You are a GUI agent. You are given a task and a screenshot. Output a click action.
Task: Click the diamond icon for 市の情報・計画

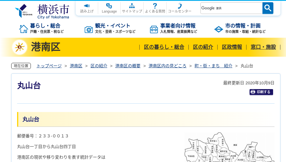pyautogui.click(x=218, y=29)
